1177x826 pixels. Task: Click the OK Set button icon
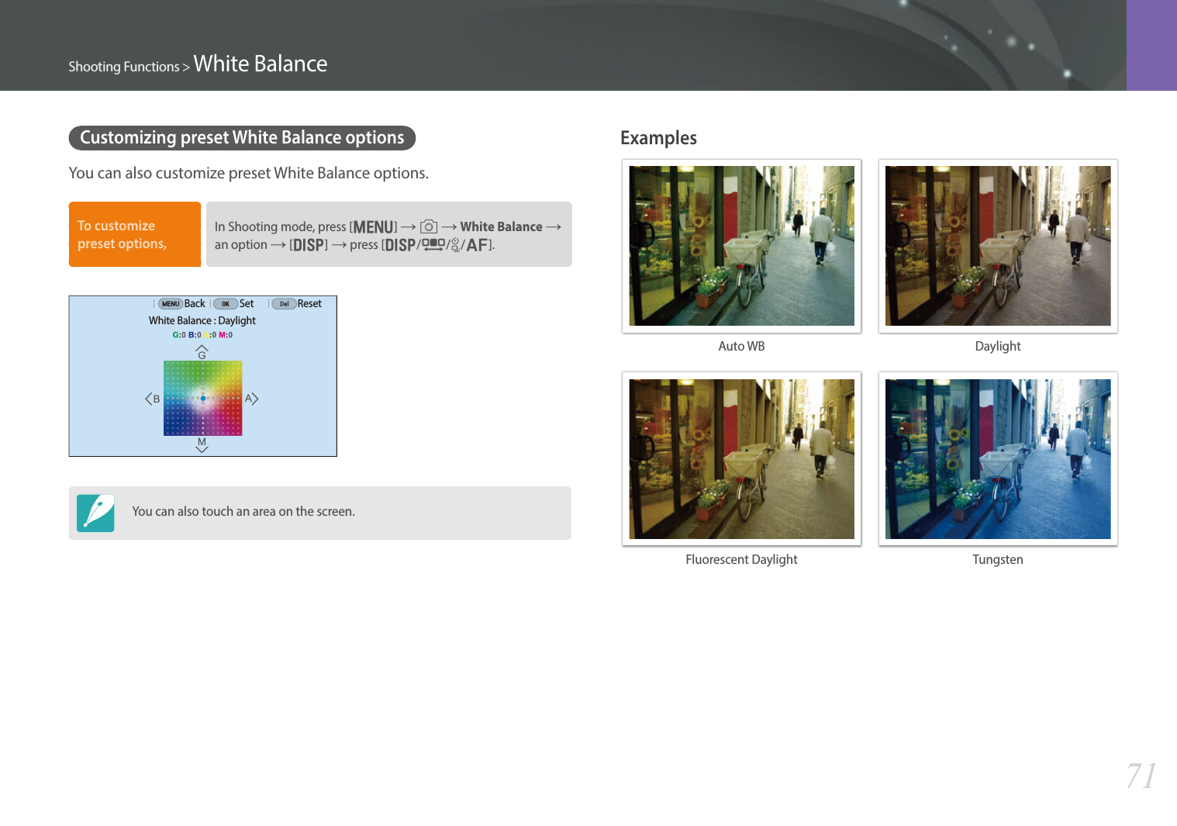pos(226,304)
